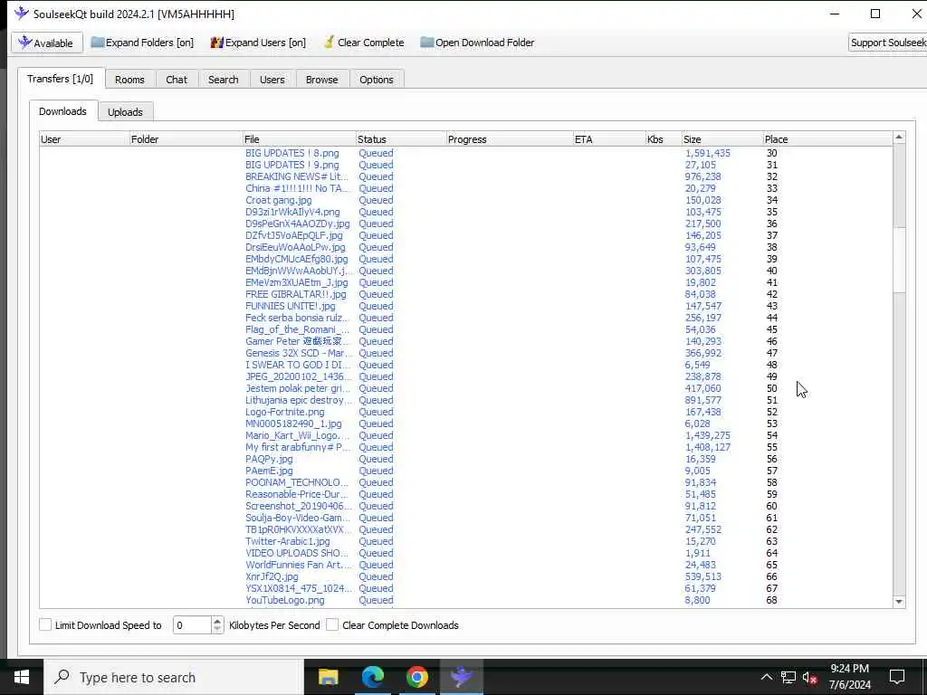Open the notification center icon
Screen dimensions: 927x695
click(x=897, y=677)
